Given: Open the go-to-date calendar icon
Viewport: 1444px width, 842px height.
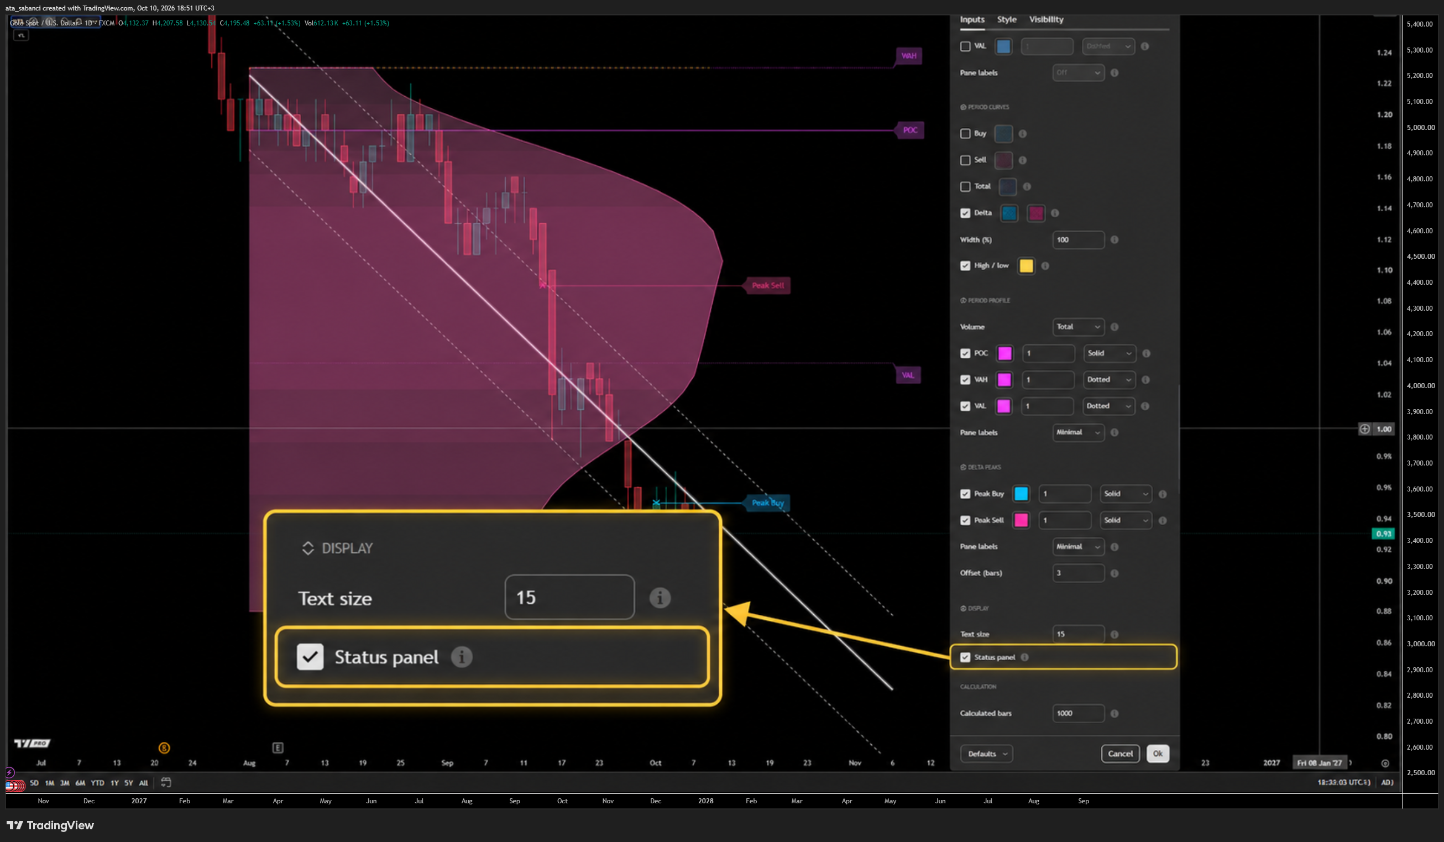Looking at the screenshot, I should pyautogui.click(x=166, y=782).
